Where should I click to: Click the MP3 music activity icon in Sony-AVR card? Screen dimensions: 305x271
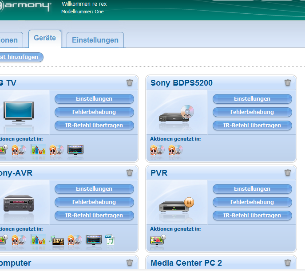tap(110, 240)
